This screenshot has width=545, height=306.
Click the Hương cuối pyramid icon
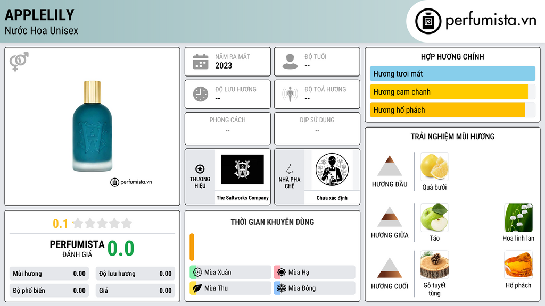[x=390, y=268]
